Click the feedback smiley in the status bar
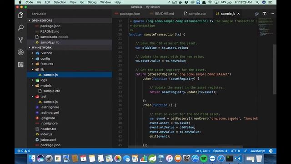Screen dimensions: 291x164 271,151
